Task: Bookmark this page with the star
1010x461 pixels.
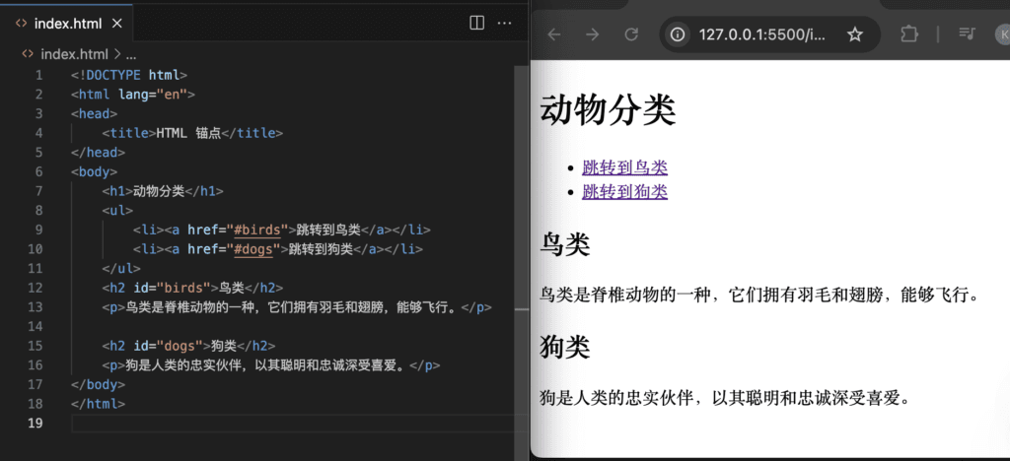Action: point(855,34)
